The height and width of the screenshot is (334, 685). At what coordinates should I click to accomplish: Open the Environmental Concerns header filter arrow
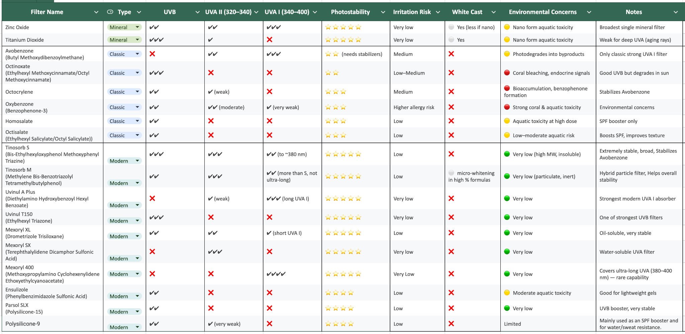pyautogui.click(x=589, y=12)
